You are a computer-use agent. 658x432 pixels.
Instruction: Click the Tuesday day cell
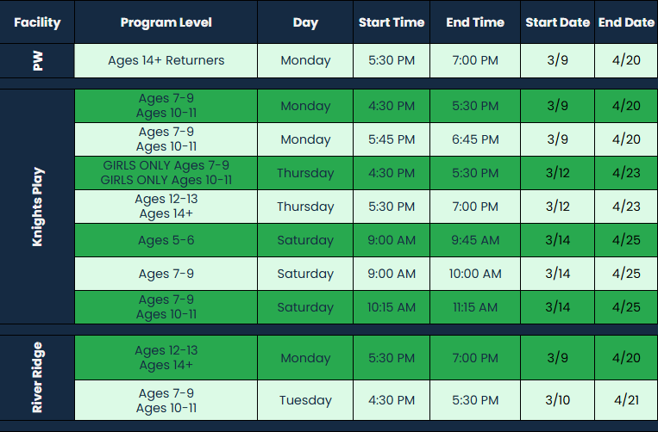pyautogui.click(x=305, y=400)
